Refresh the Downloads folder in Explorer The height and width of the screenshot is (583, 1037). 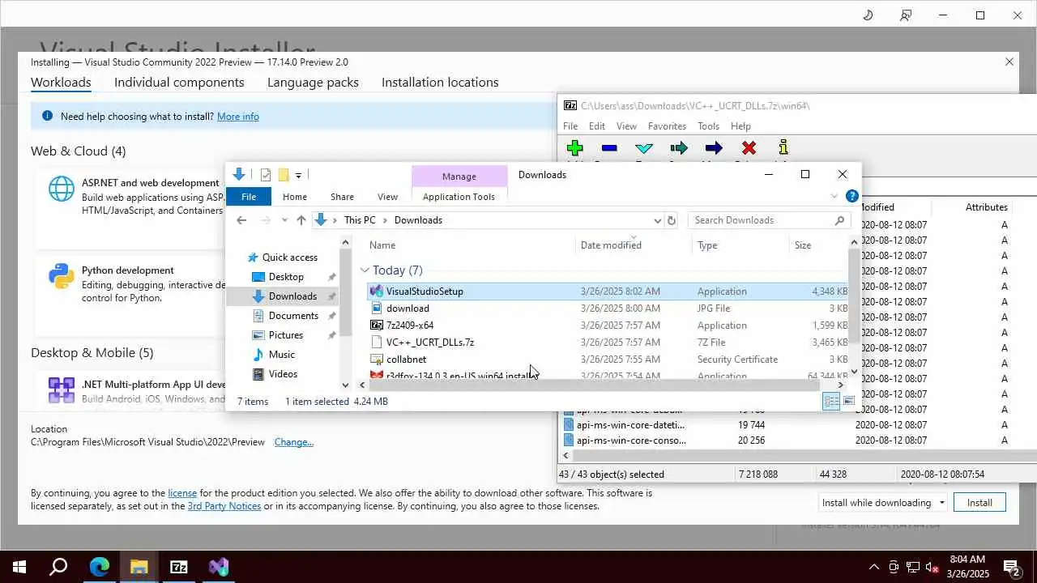pos(671,220)
